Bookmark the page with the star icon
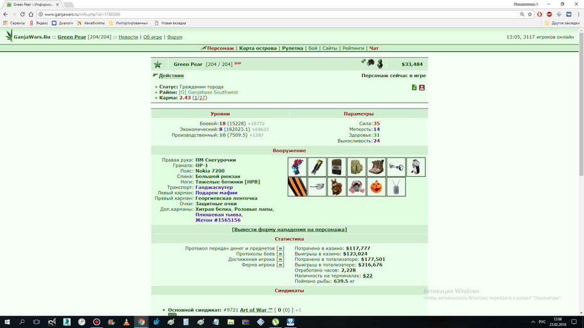 tap(530, 14)
